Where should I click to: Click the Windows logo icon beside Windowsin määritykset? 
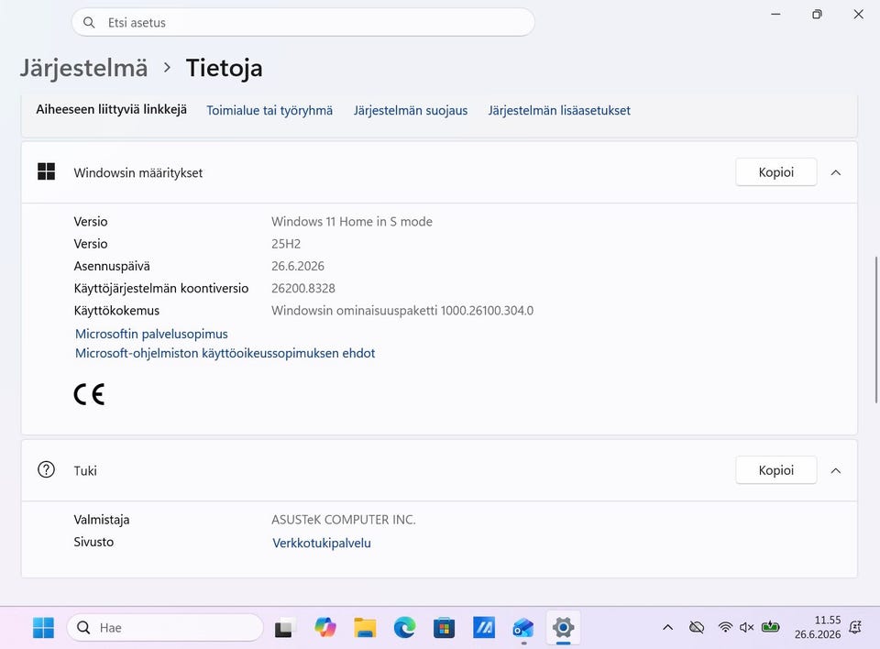click(46, 171)
